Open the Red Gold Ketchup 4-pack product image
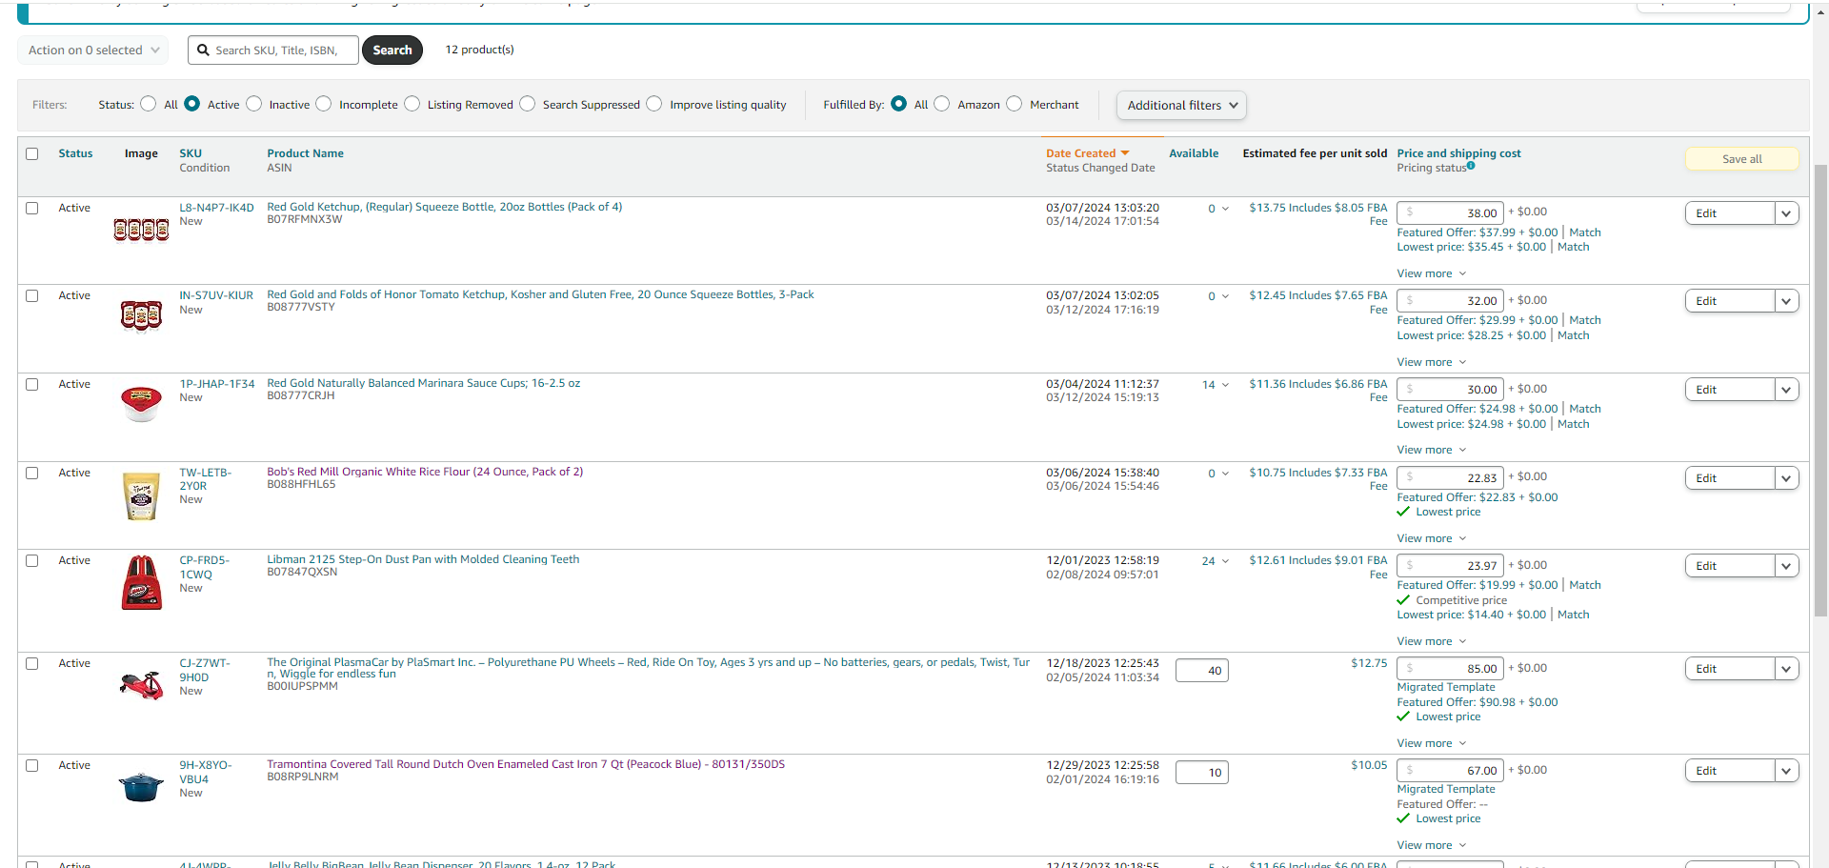Screen dimensions: 1829x868 pos(141,230)
